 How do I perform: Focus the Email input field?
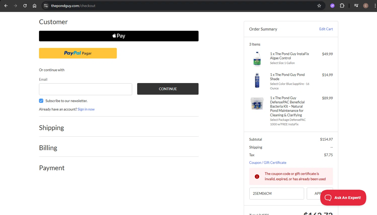tap(85, 89)
